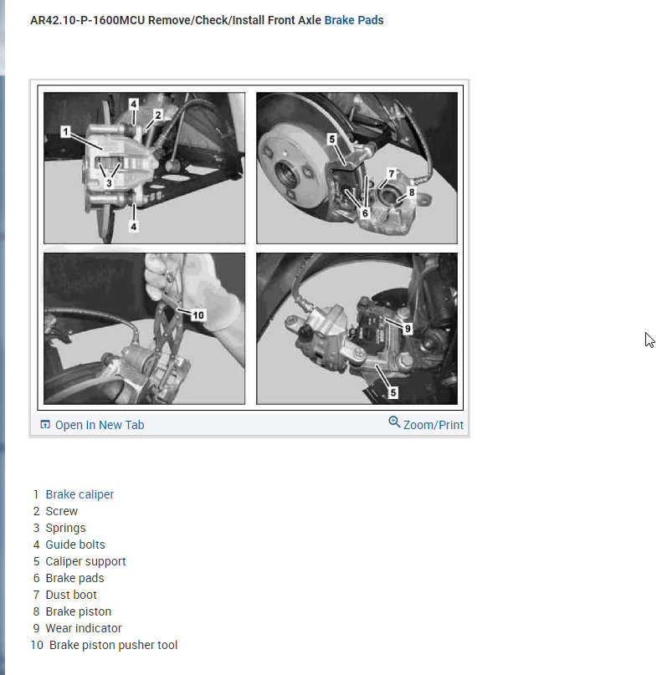Click the Open In New Tab link text
Image resolution: width=667 pixels, height=675 pixels.
(x=100, y=425)
